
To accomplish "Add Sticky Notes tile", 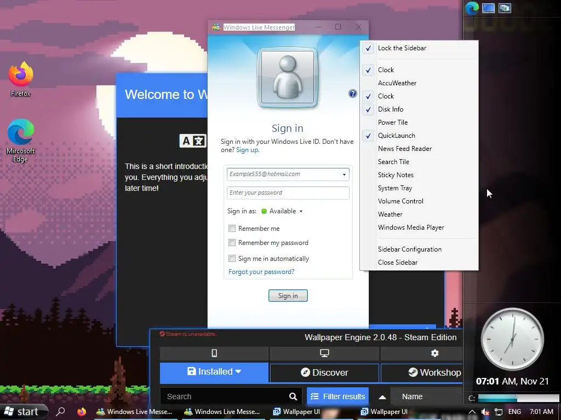I will [x=419, y=175].
